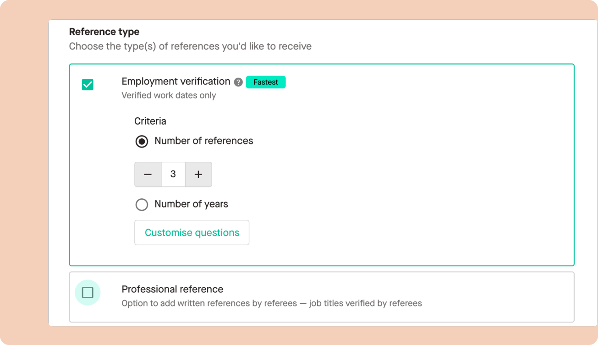Click the minus icon to reduce references

pos(148,175)
